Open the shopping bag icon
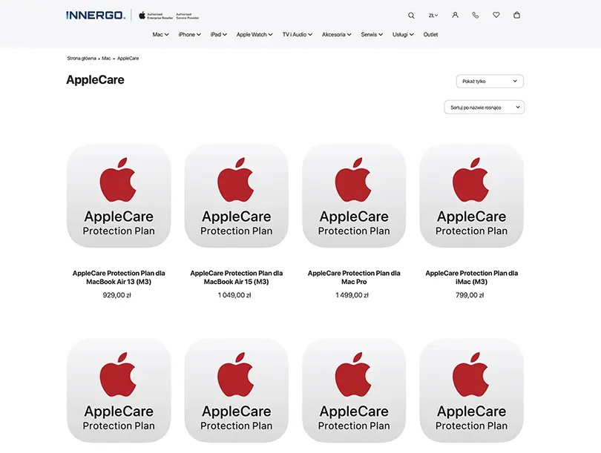 point(516,15)
